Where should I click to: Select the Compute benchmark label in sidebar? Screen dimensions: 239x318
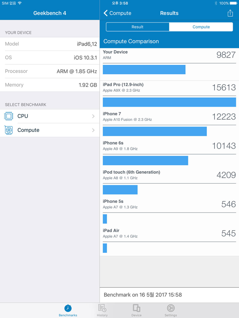click(x=28, y=130)
